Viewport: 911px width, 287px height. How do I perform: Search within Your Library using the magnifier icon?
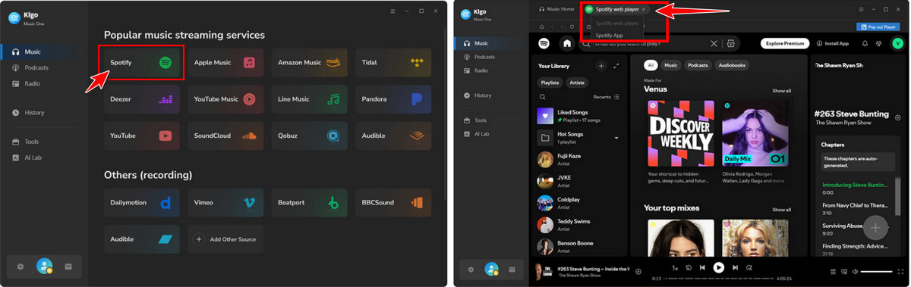point(542,97)
